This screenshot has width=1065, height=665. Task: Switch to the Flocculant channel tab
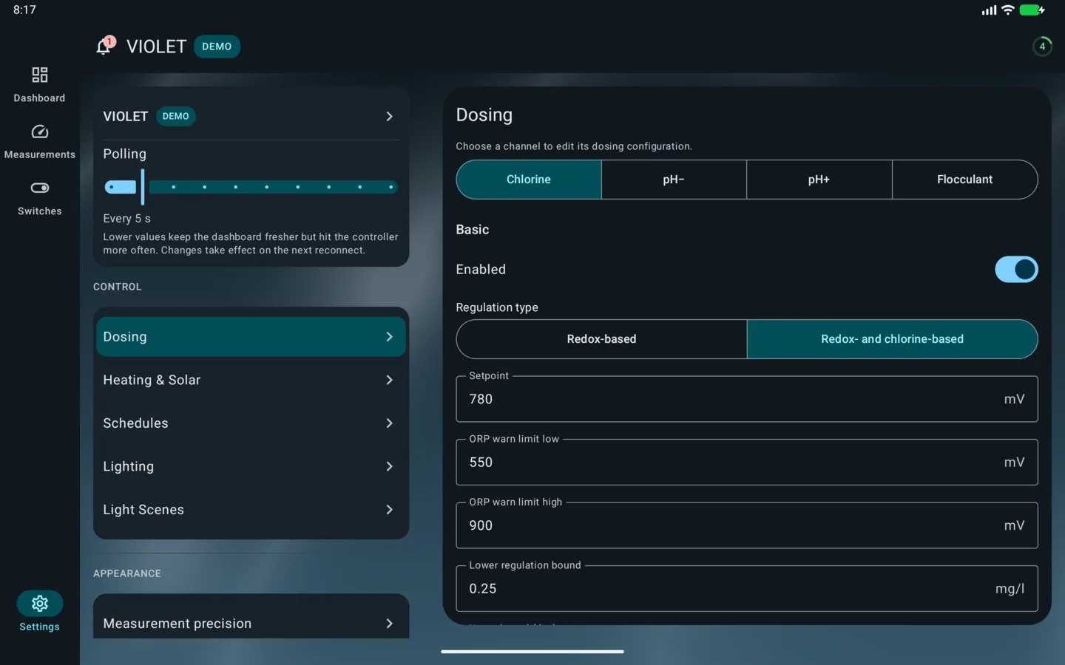[964, 180]
